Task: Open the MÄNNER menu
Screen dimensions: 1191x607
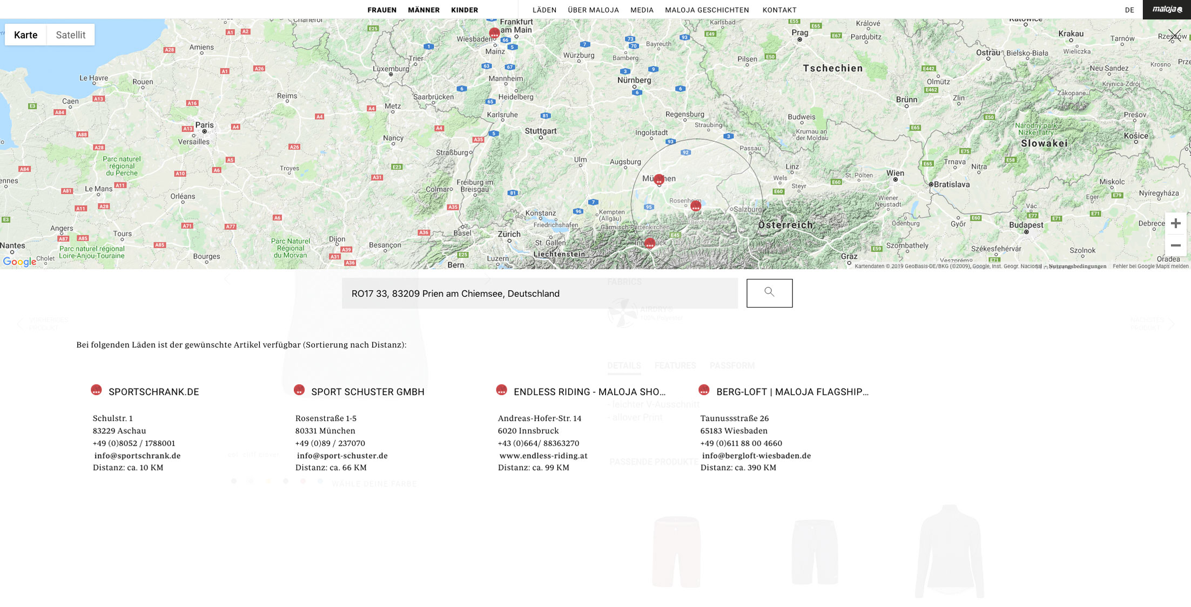Action: tap(423, 10)
